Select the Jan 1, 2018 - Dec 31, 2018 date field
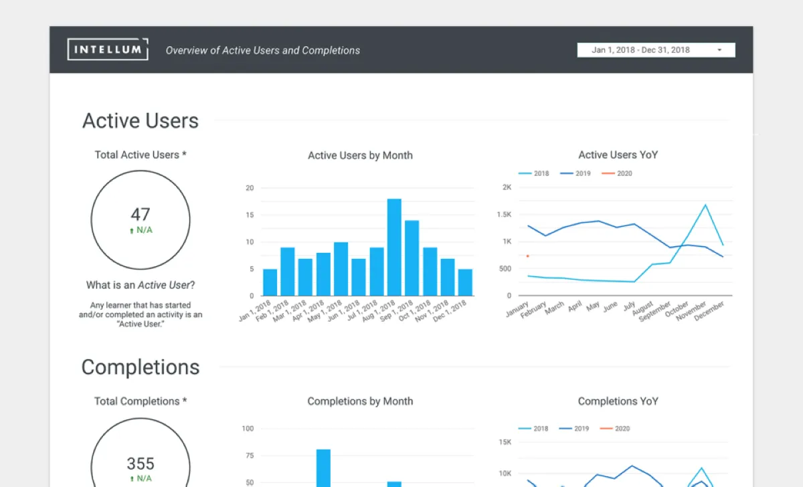The height and width of the screenshot is (487, 803). pyautogui.click(x=656, y=50)
